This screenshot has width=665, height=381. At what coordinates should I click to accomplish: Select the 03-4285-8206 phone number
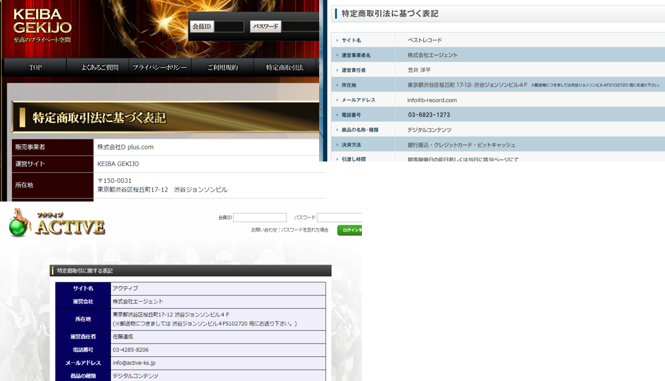[131, 350]
